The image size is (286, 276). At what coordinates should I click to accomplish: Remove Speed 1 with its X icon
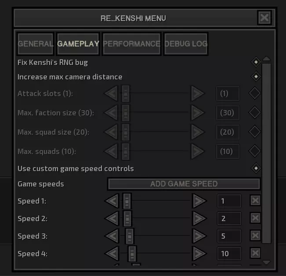click(x=255, y=201)
